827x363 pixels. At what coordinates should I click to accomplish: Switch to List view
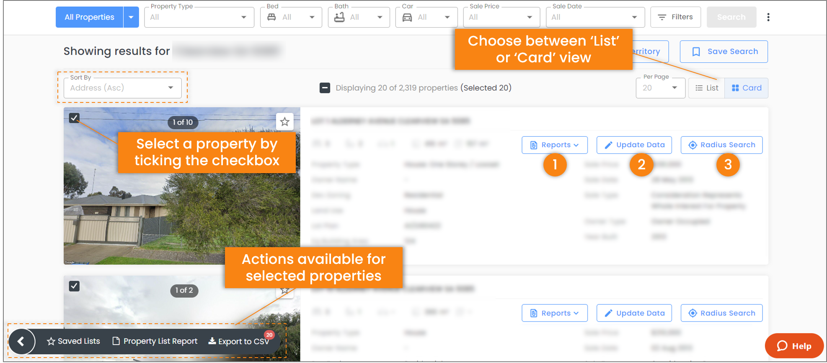pos(707,88)
